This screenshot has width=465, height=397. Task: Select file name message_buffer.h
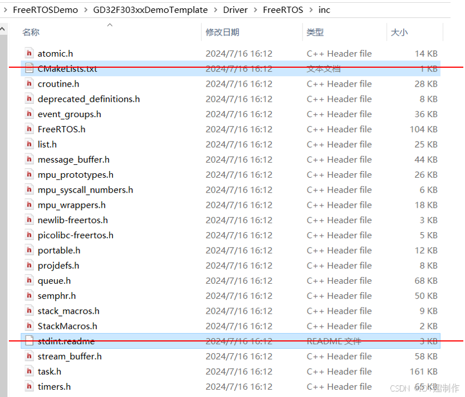pos(73,159)
